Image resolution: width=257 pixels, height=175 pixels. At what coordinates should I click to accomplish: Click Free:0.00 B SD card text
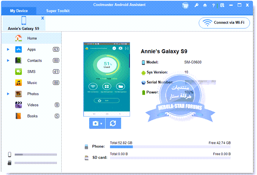pos(222,154)
